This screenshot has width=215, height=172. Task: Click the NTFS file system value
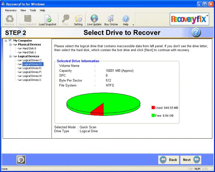tap(110, 85)
